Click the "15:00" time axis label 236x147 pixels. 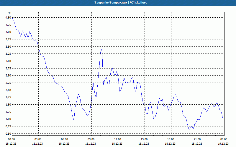pyautogui.click(x=145, y=139)
